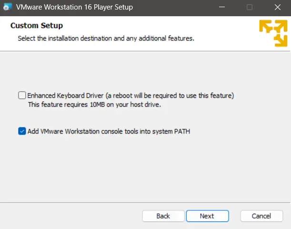291x229 pixels.
Task: Click the VMware installer icon in title bar
Action: pos(7,8)
